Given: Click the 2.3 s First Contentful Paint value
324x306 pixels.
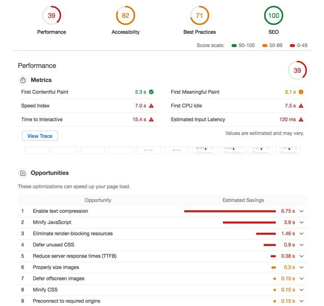Looking at the screenshot, I should tap(140, 92).
